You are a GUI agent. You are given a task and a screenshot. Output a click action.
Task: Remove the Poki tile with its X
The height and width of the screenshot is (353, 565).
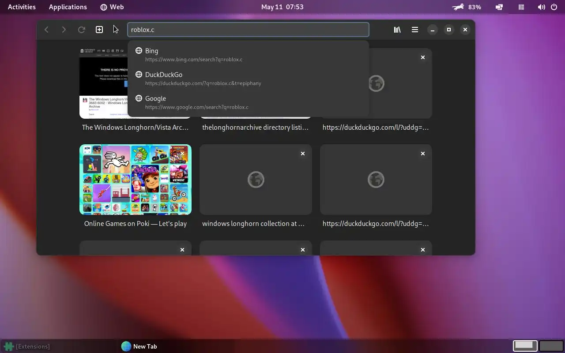coord(182,154)
